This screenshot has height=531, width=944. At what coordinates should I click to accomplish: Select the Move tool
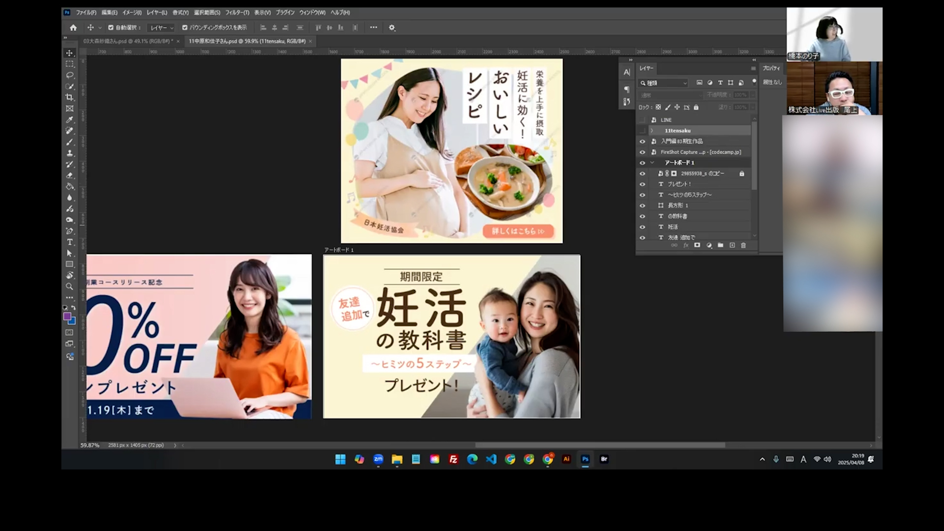click(69, 53)
